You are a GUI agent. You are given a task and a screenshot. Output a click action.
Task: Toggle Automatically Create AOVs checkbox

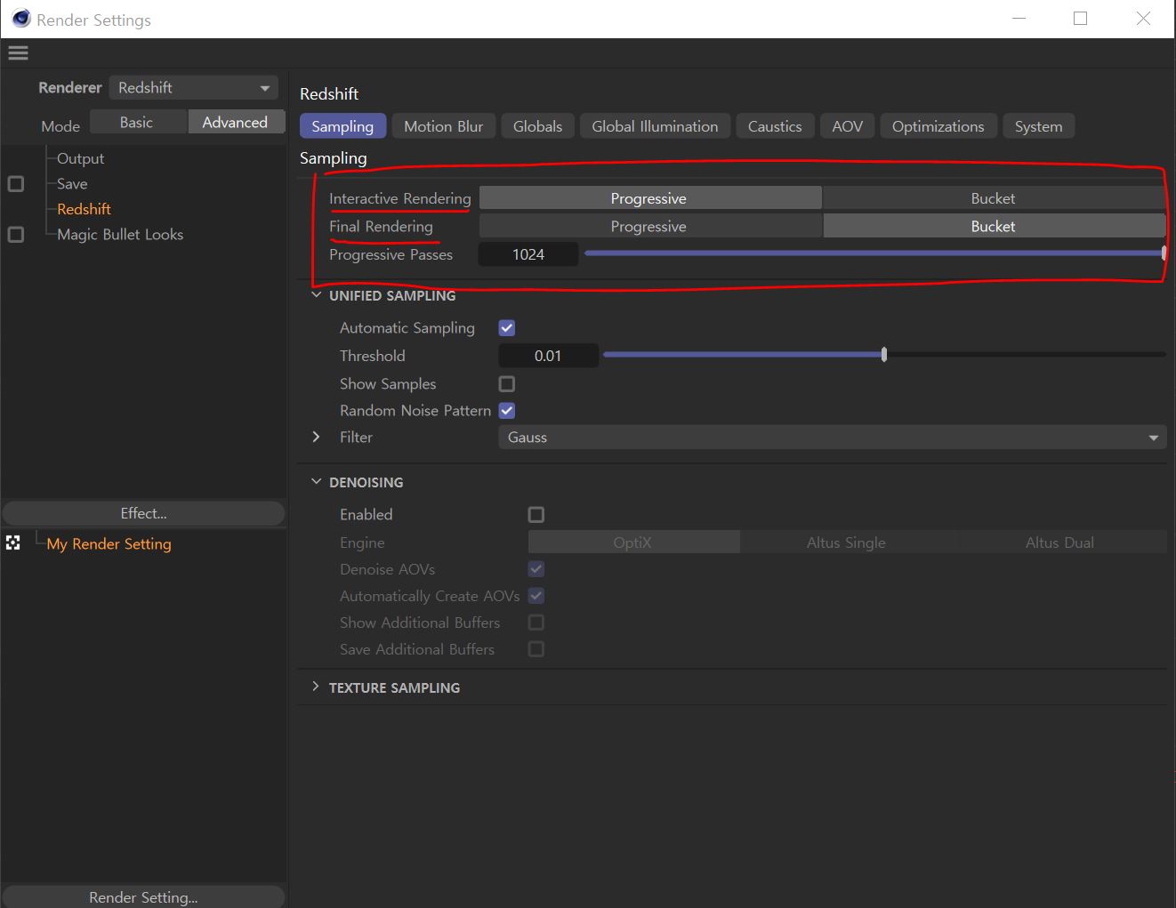click(x=536, y=596)
